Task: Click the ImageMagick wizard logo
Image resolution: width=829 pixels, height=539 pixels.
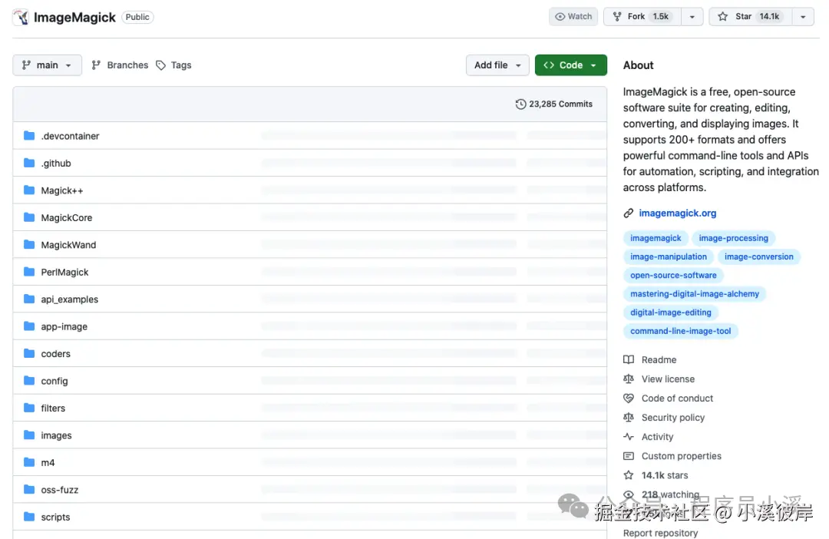Action: (21, 18)
